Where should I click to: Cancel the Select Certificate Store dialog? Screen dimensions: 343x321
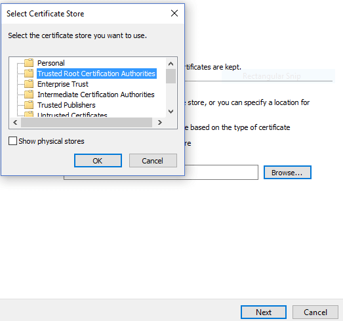point(153,160)
